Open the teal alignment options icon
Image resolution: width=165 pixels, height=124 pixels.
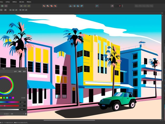tap(97, 6)
